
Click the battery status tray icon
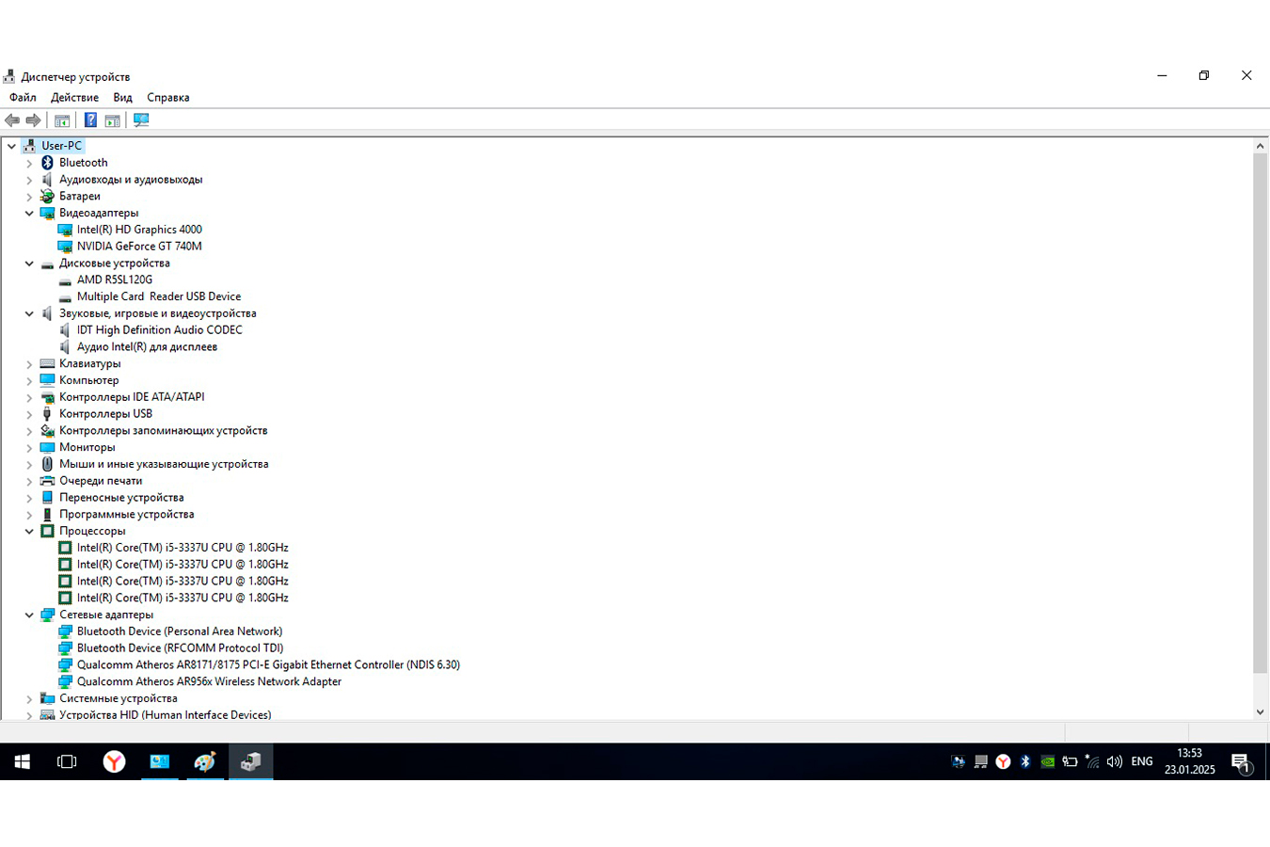click(1070, 762)
